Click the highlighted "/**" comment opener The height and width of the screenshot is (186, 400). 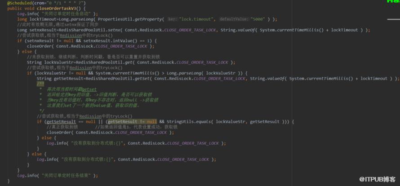(x=40, y=84)
